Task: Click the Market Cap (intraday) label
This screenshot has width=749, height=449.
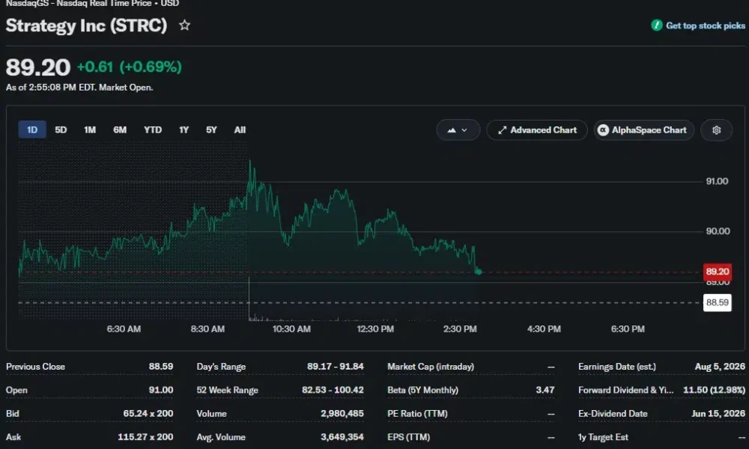Action: pos(431,367)
